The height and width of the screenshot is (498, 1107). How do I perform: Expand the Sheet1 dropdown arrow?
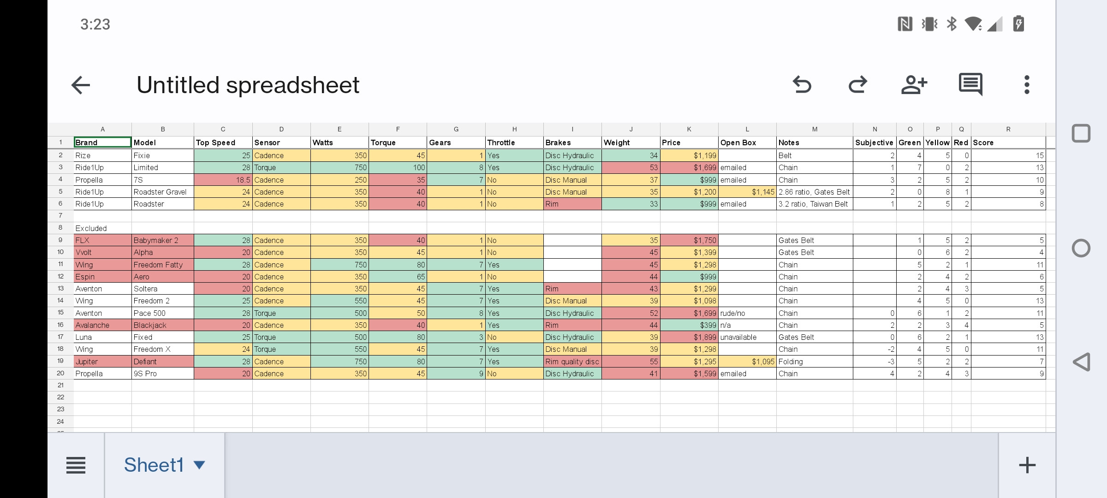coord(199,465)
